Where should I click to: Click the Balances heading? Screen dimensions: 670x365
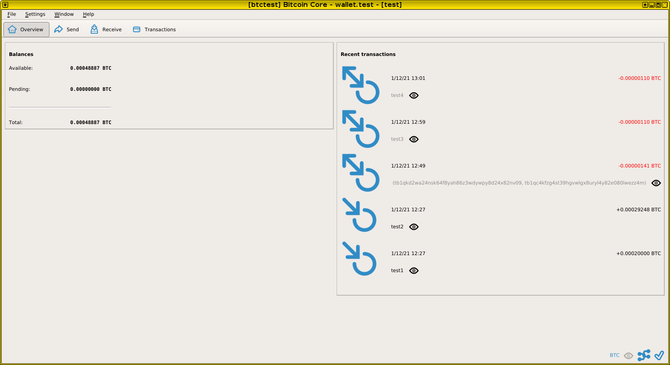(21, 54)
